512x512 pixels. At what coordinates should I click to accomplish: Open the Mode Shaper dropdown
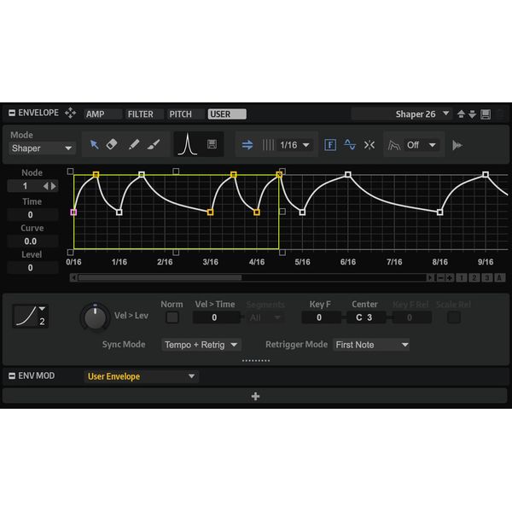coord(42,148)
